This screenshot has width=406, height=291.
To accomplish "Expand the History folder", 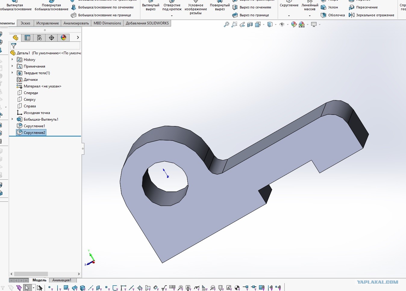I will (12, 60).
